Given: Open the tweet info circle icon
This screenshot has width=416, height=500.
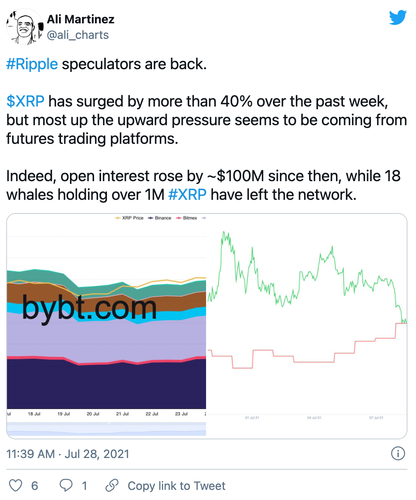Looking at the screenshot, I should point(398,453).
